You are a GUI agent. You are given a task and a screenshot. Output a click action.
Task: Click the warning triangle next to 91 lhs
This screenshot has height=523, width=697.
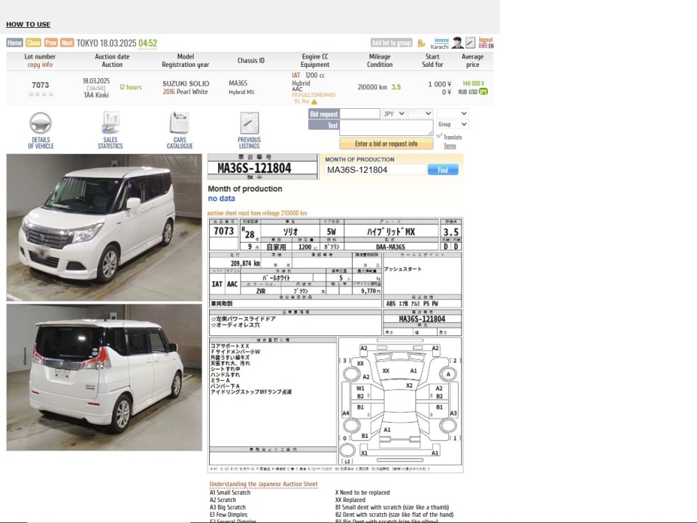(x=314, y=102)
